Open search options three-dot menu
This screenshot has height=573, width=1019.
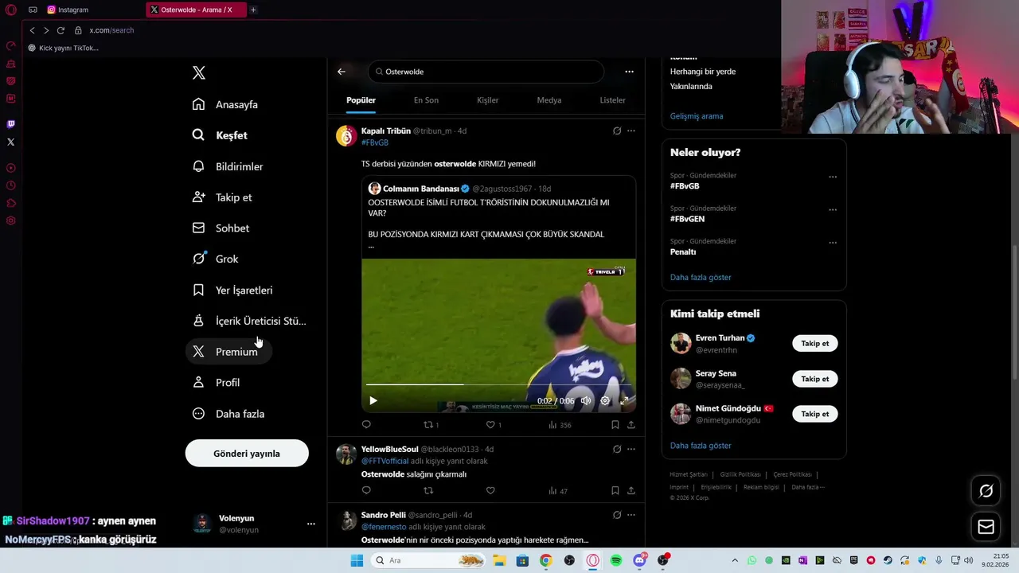(629, 72)
